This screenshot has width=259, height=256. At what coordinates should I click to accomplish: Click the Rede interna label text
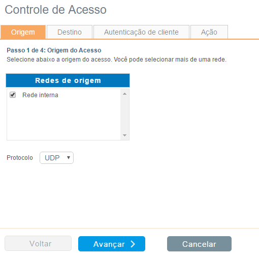pos(40,95)
